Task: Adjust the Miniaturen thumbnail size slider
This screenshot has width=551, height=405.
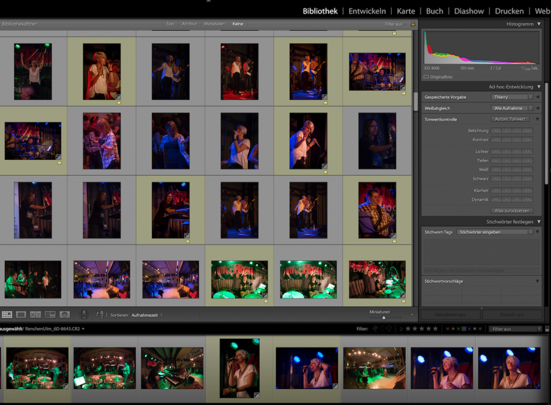Action: click(384, 317)
